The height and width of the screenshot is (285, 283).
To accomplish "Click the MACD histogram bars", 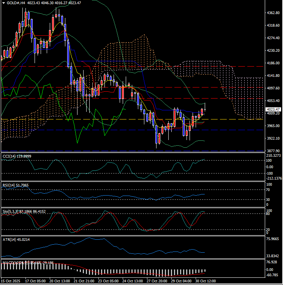I will (x=152, y=273).
